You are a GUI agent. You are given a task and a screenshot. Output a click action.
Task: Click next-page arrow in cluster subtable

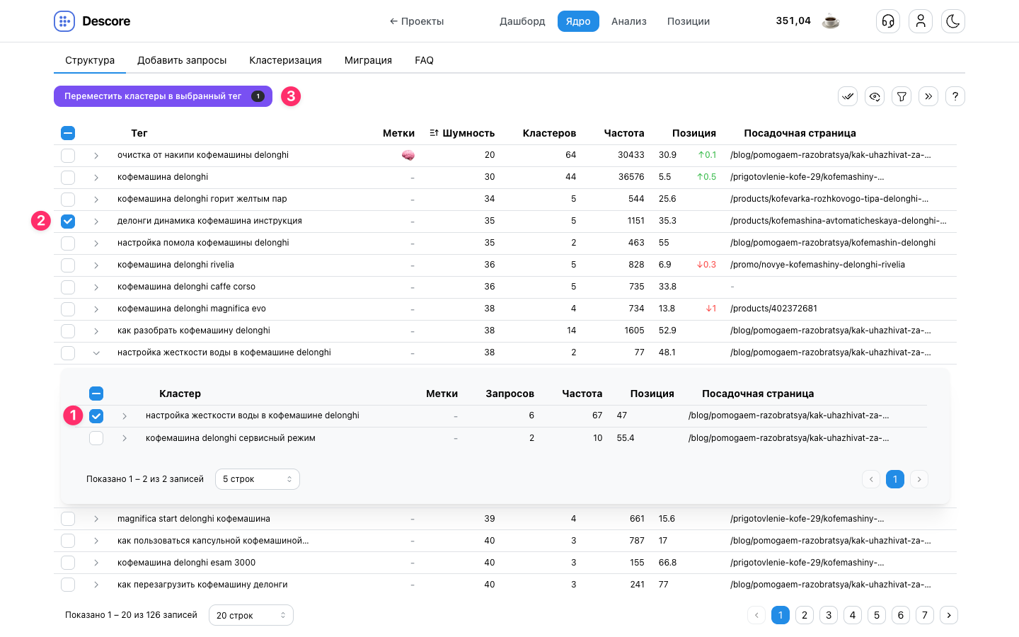pyautogui.click(x=919, y=479)
